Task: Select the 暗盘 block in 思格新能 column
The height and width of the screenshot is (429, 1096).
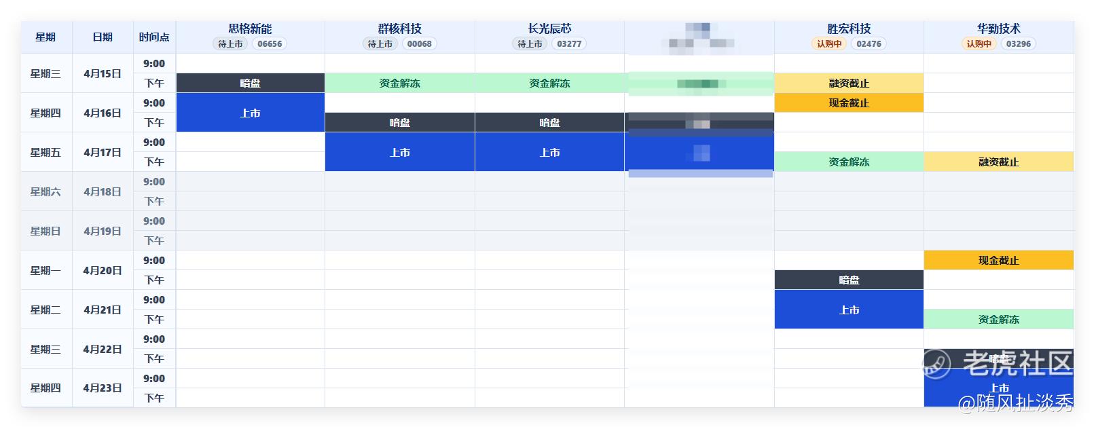Action: (x=250, y=83)
